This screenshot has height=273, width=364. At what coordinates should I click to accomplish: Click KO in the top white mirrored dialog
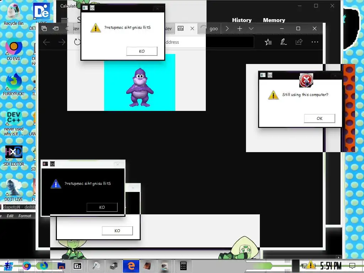(x=142, y=51)
